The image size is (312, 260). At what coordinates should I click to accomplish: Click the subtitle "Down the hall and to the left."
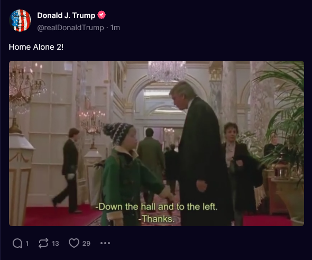(x=157, y=207)
